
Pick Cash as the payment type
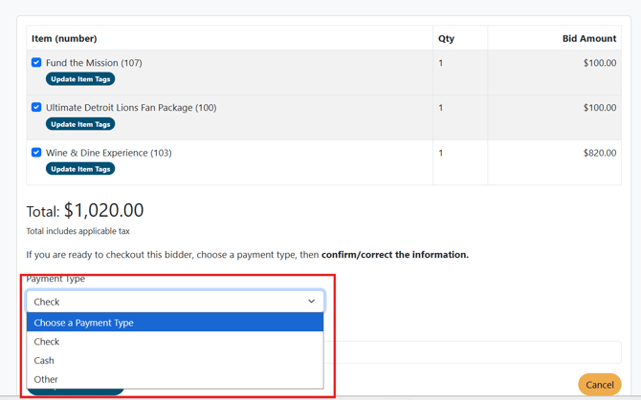click(44, 361)
